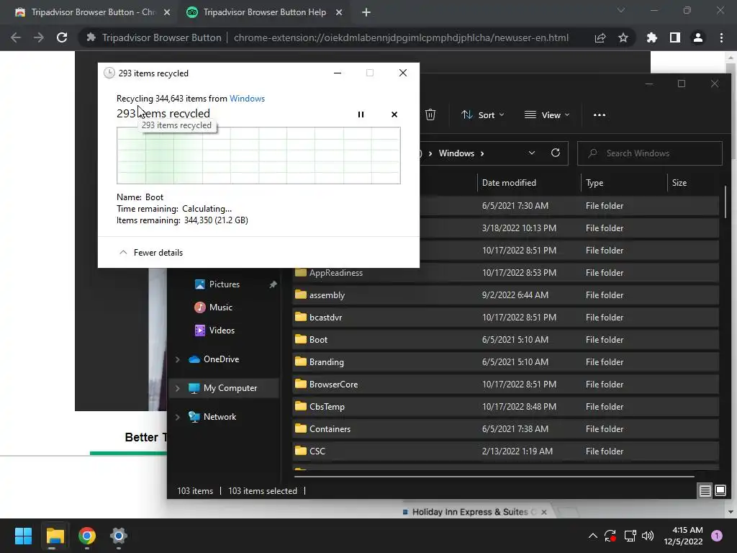Reload the Chrome page
Screen dimensions: 737x553
(x=62, y=37)
